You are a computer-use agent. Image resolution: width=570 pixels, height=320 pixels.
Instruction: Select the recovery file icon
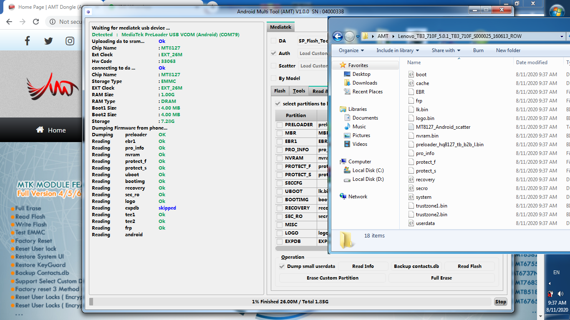tap(411, 180)
